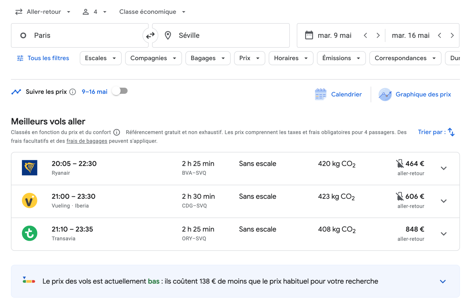
Task: Open Aller-retour trip type dropdown
Action: (x=43, y=12)
